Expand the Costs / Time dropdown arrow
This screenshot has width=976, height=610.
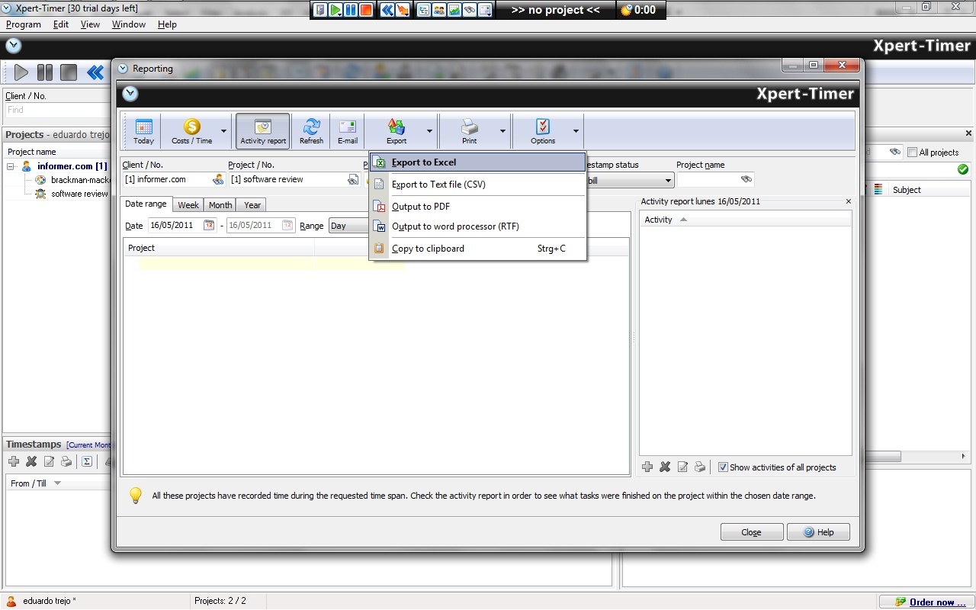[x=223, y=131]
